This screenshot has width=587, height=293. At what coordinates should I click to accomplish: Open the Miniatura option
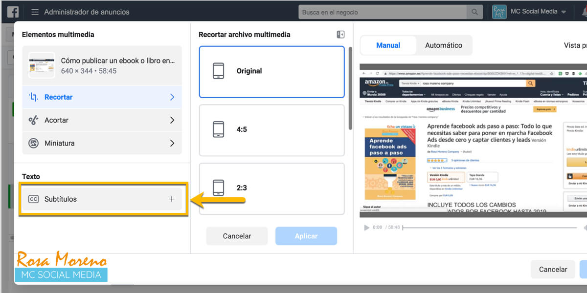(102, 143)
